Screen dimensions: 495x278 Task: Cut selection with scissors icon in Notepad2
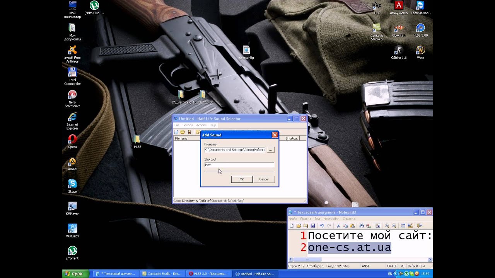[338, 226]
